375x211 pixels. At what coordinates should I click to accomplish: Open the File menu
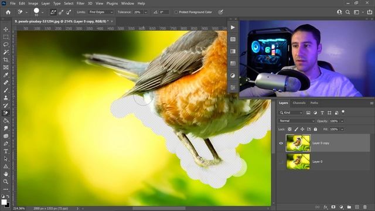[13, 4]
